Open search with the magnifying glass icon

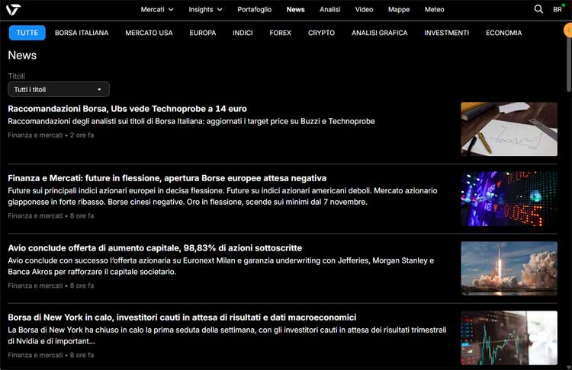[538, 9]
